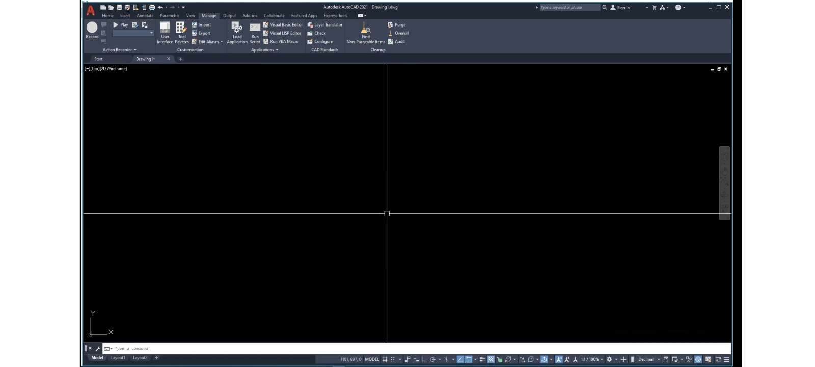The width and height of the screenshot is (815, 367).
Task: Click the [Top] view control label
Action: tap(94, 69)
